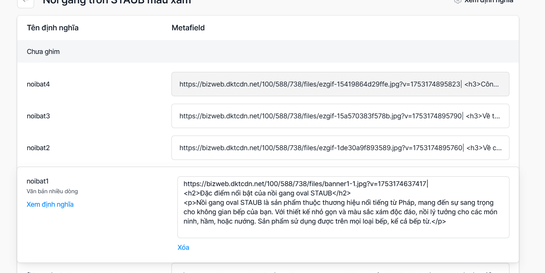This screenshot has height=273, width=545.
Task: Click the noibat1 definition name
Action: click(38, 181)
